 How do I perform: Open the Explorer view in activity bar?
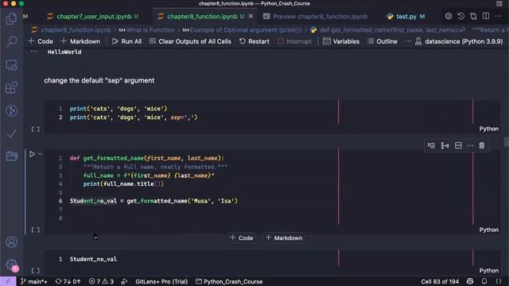(11, 19)
